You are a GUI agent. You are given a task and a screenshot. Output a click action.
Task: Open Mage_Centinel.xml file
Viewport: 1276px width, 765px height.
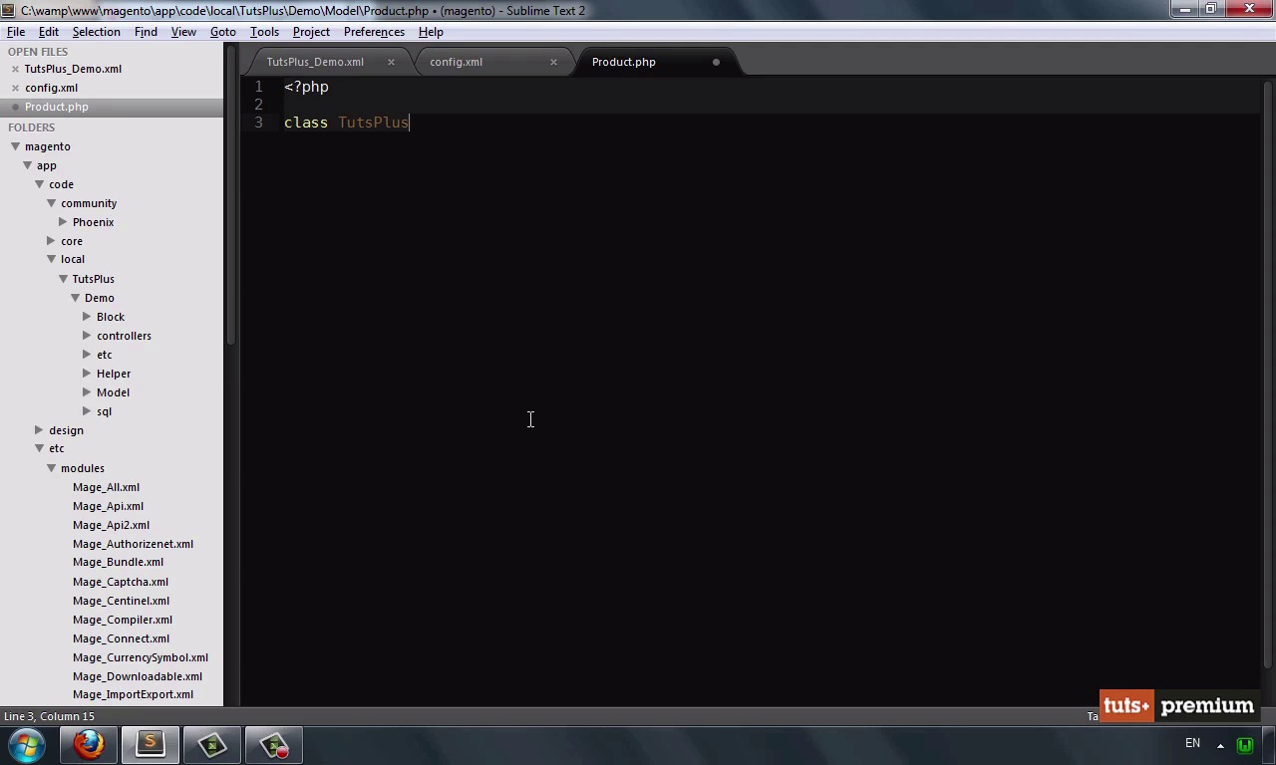[121, 601]
